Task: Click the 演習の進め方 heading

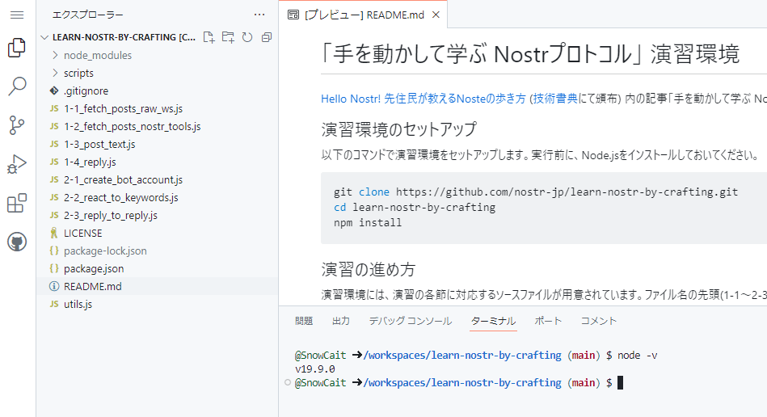Action: (x=369, y=269)
